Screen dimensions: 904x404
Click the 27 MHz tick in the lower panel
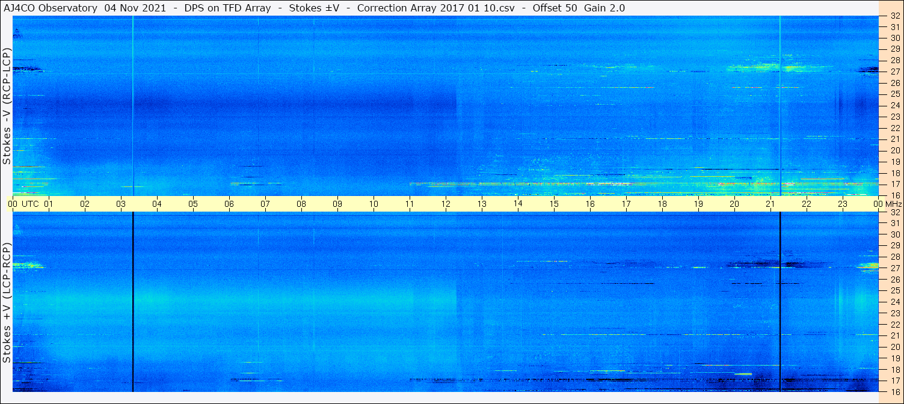pyautogui.click(x=894, y=268)
